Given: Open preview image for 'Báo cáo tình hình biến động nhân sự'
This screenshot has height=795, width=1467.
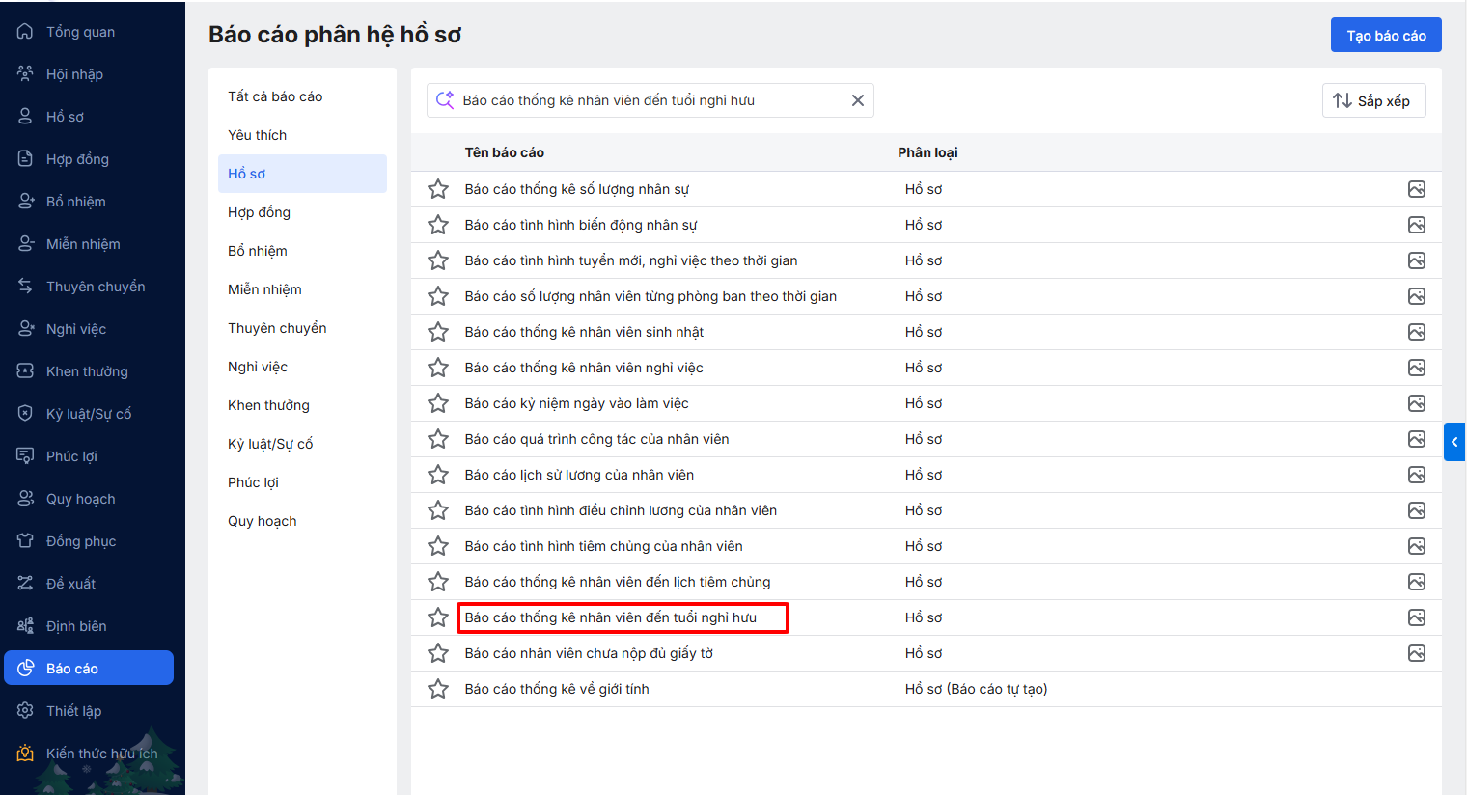Looking at the screenshot, I should pos(1416,225).
